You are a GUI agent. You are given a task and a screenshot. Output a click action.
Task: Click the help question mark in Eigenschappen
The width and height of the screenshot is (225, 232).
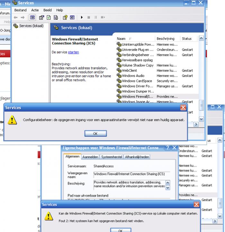point(168,148)
